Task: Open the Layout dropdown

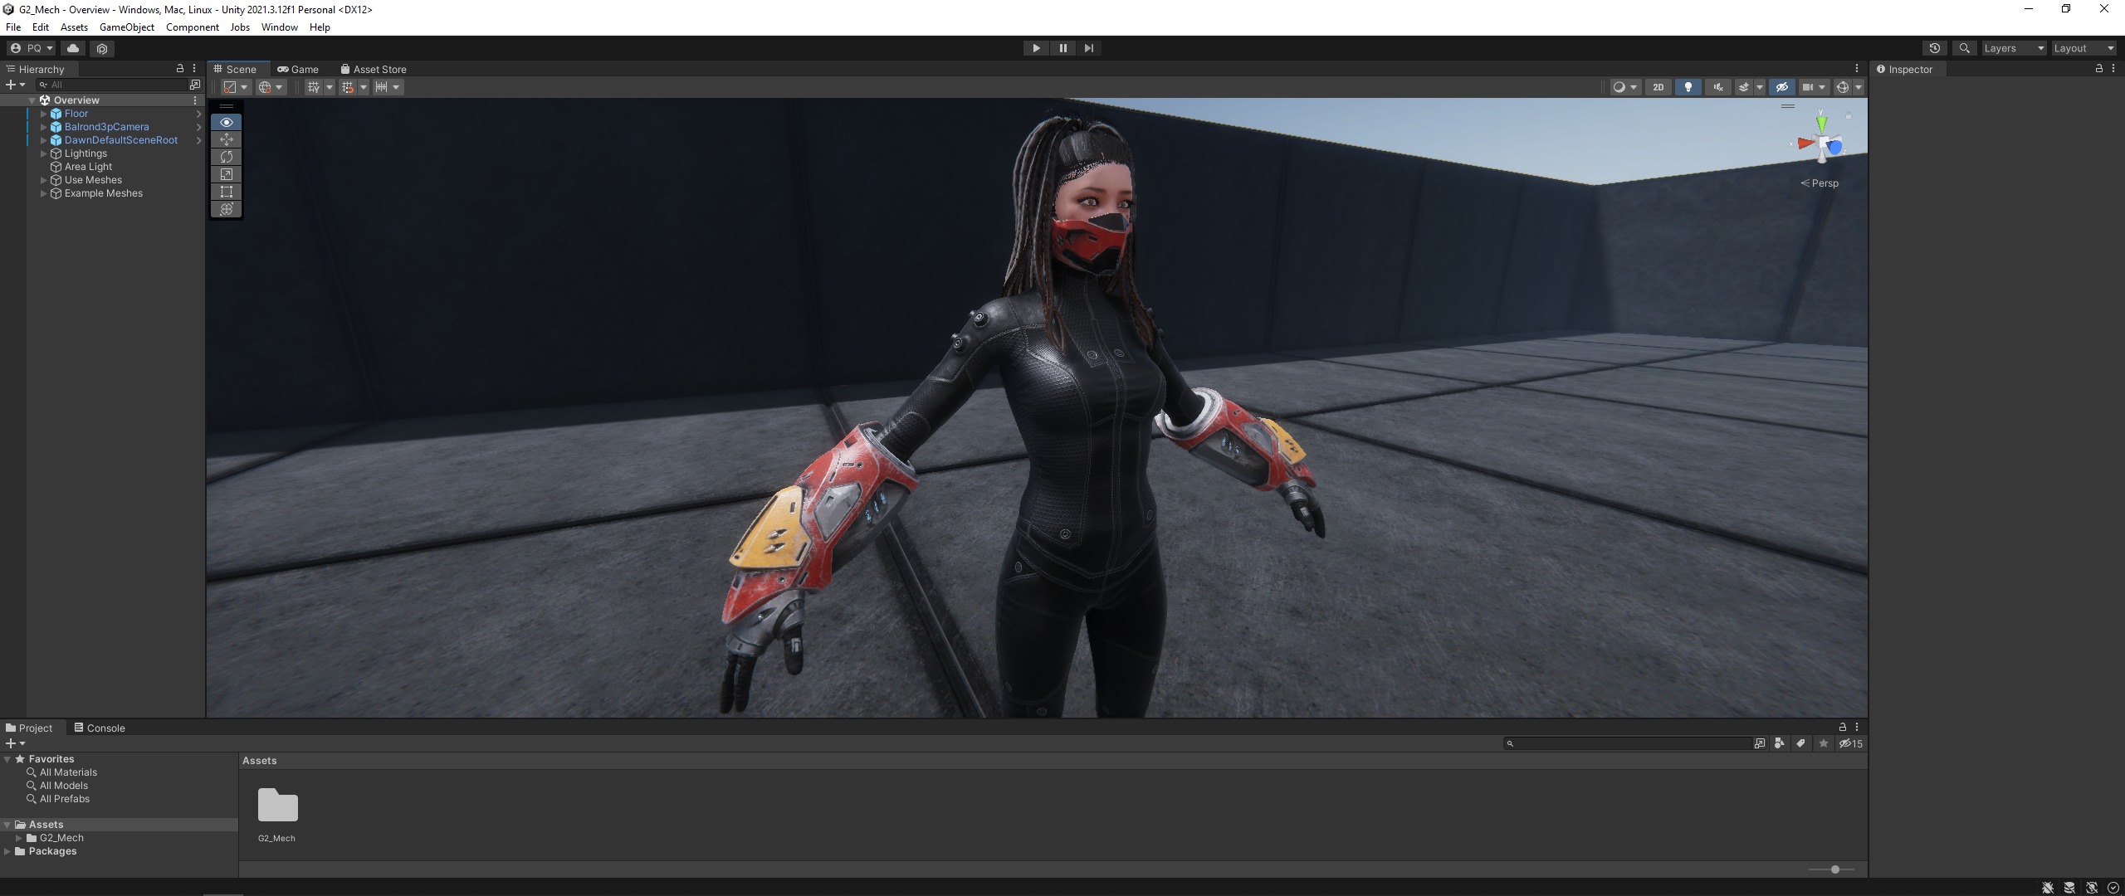Action: click(x=2083, y=48)
